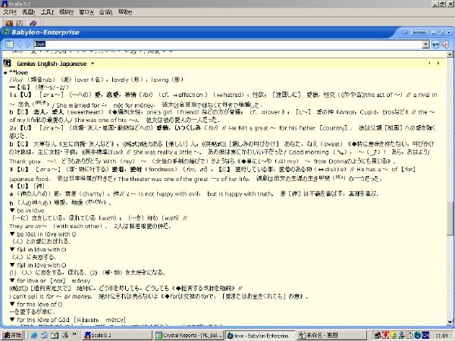Viewport: 455px width, 341px height.
Task: Open the 工具 menu in Scala
Action: pyautogui.click(x=47, y=12)
